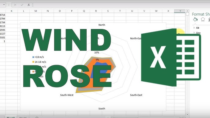Select column X header
Image resolution: width=210 pixels, height=118 pixels.
click(168, 11)
